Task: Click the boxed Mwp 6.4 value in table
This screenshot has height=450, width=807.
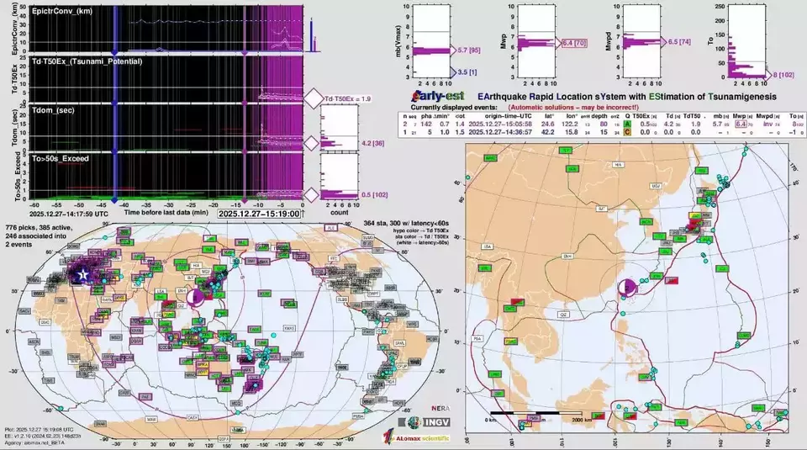Action: point(741,124)
